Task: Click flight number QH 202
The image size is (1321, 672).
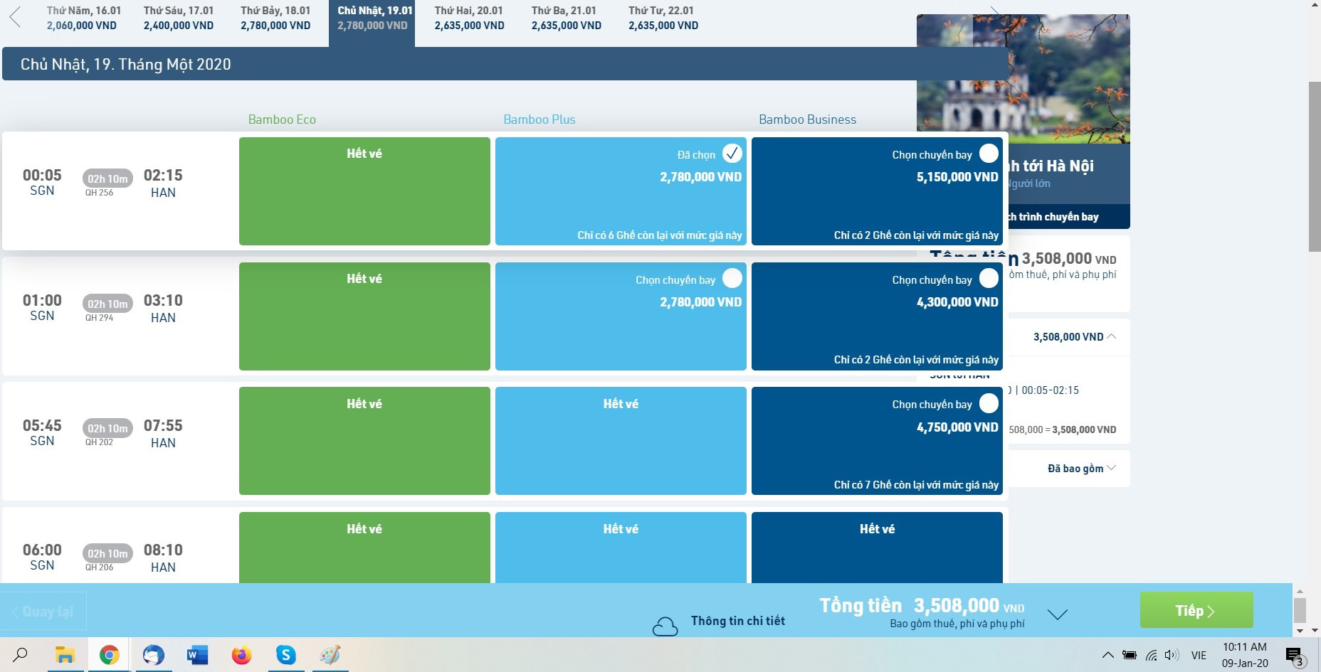Action: coord(99,442)
